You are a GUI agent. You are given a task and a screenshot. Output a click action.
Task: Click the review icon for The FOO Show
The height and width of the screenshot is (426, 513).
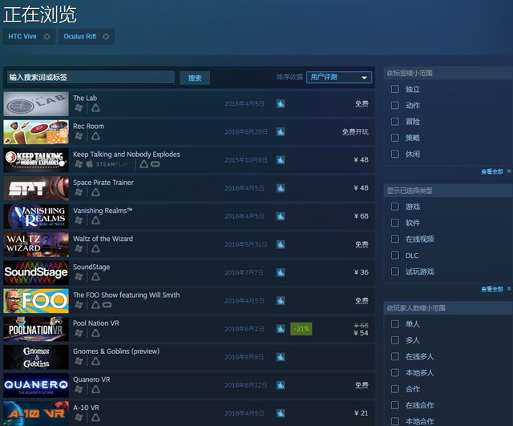pyautogui.click(x=281, y=301)
